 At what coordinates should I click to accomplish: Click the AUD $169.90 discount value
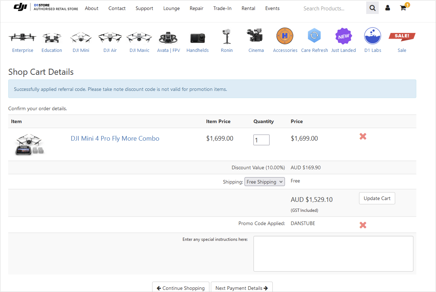306,167
